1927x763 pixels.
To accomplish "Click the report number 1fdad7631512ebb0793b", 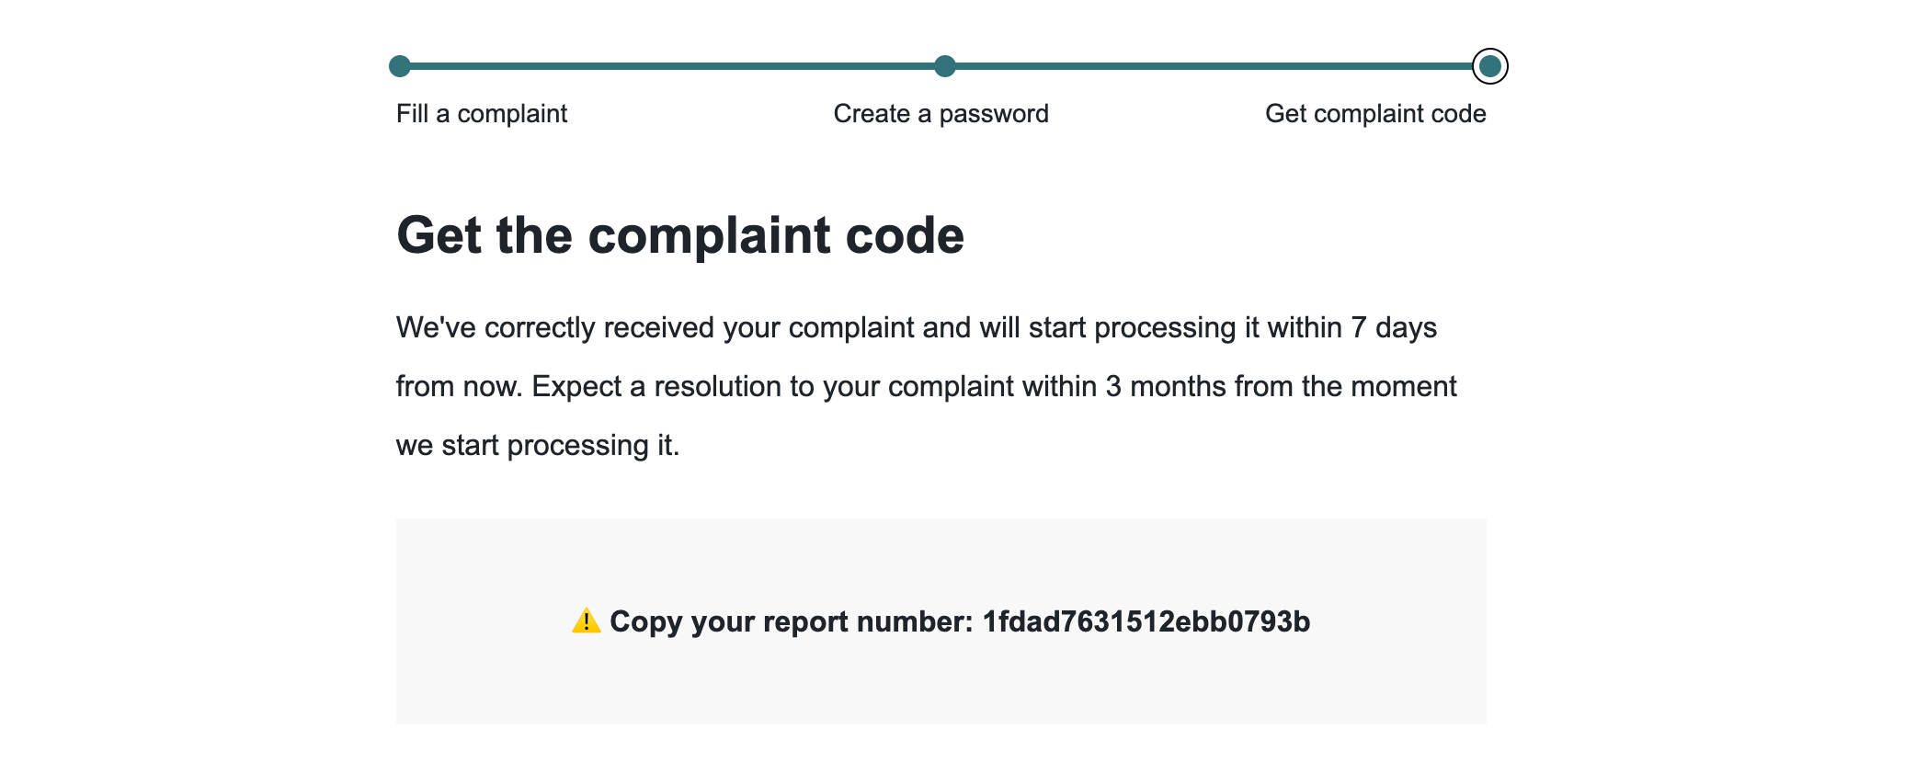I will 1146,621.
